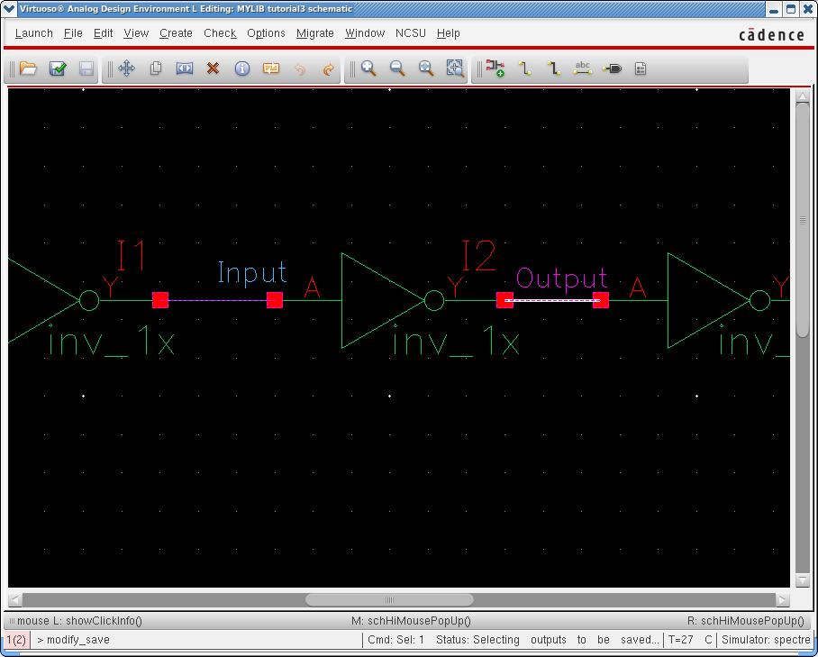Open the View menu
This screenshot has height=657, width=818.
point(136,33)
